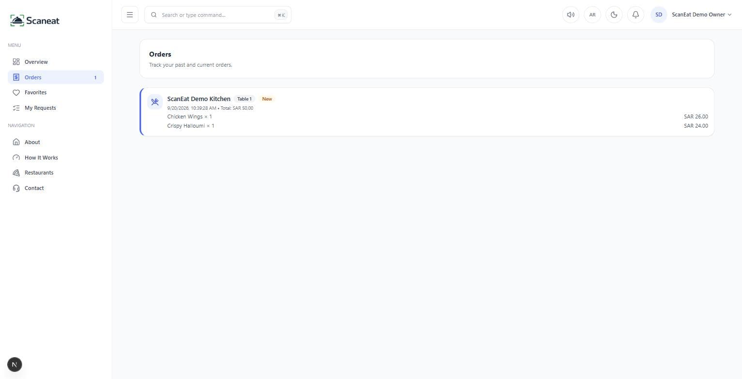Click the Restaurants pizza icon
The image size is (742, 379).
point(16,173)
